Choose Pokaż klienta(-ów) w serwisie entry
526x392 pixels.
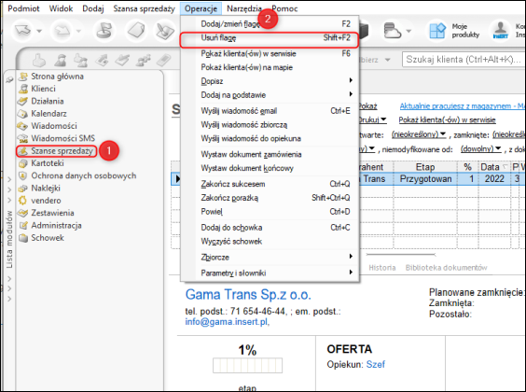coord(270,54)
